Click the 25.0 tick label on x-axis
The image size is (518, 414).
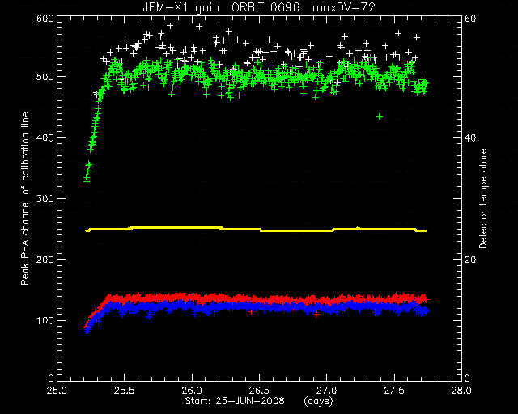(57, 391)
